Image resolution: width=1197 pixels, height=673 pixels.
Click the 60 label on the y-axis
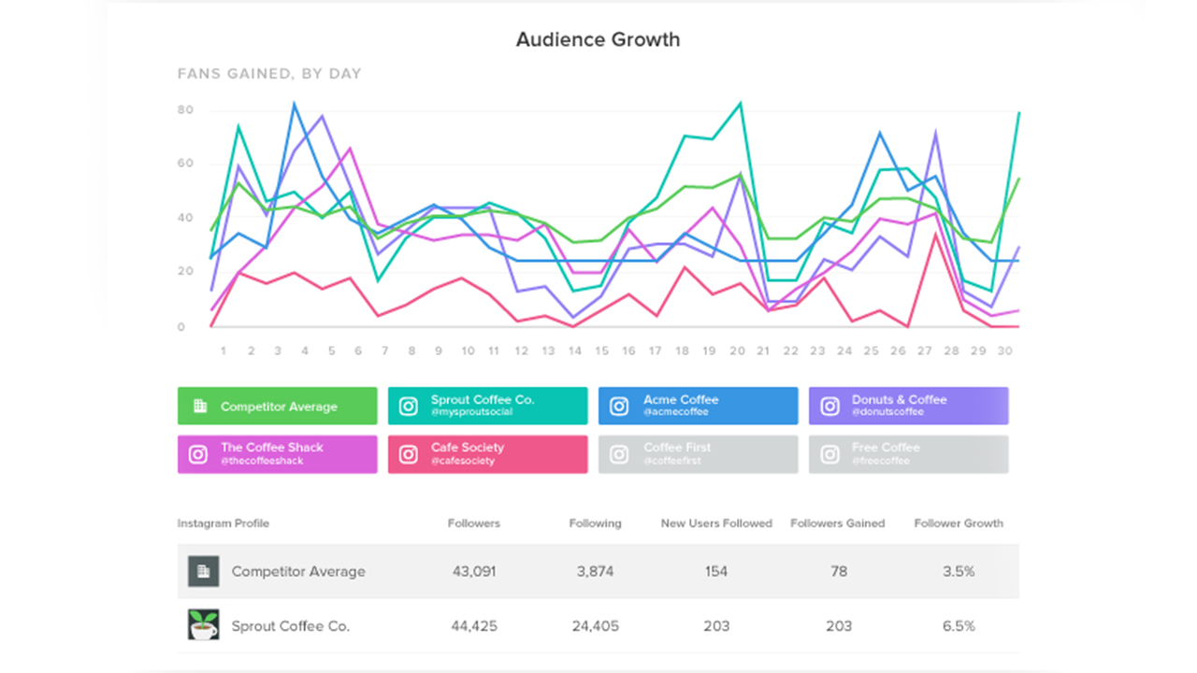[185, 164]
